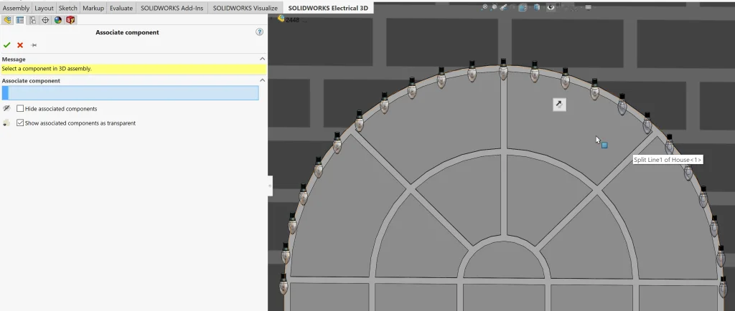Collapse the Associate component section
The image size is (735, 311).
pyautogui.click(x=262, y=81)
